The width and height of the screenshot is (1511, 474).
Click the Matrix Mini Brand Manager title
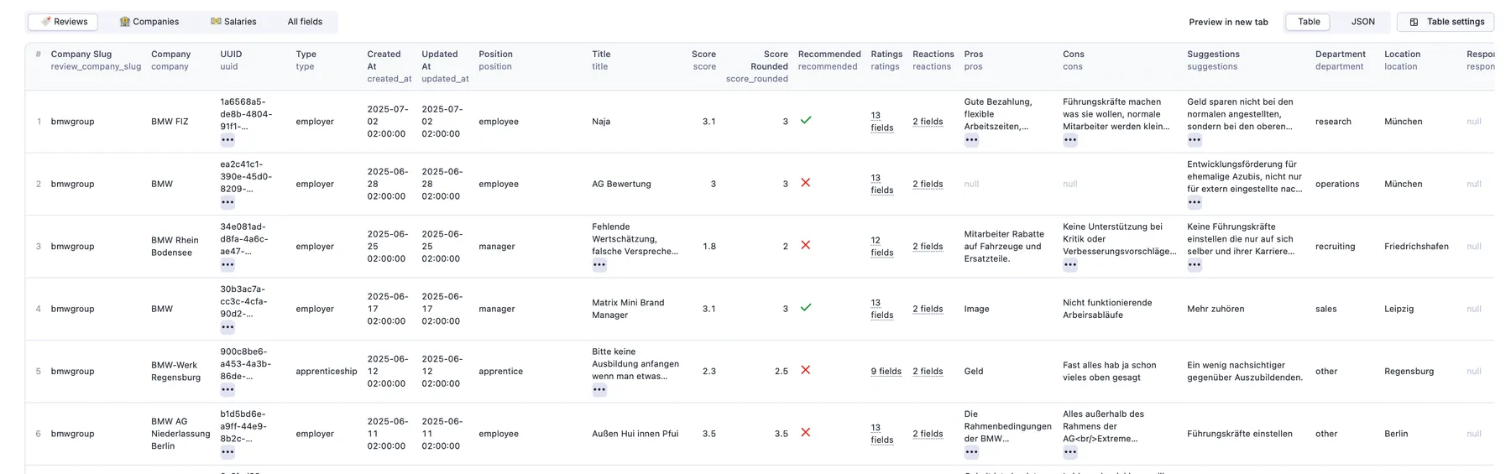(628, 309)
